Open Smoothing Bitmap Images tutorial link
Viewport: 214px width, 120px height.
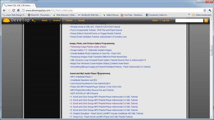coord(111,67)
